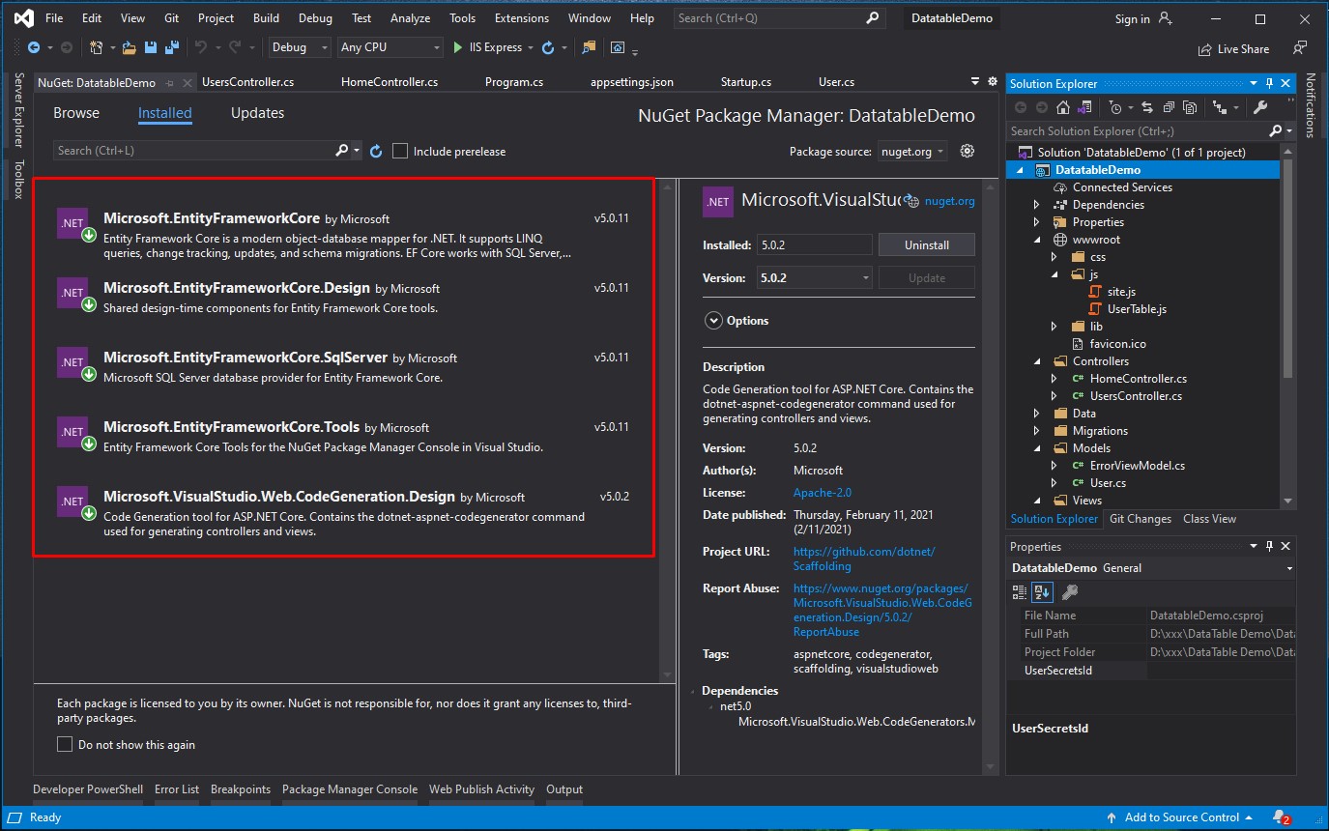Open Properties wrench icon in Solution Explorer
This screenshot has width=1329, height=831.
coord(1260,108)
